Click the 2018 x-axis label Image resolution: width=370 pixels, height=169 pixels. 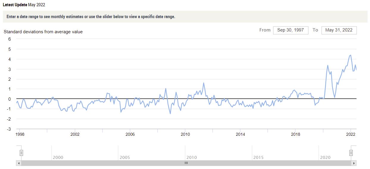point(295,134)
